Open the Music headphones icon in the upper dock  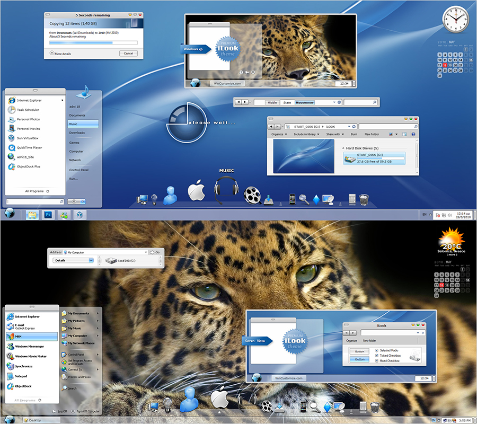[226, 190]
